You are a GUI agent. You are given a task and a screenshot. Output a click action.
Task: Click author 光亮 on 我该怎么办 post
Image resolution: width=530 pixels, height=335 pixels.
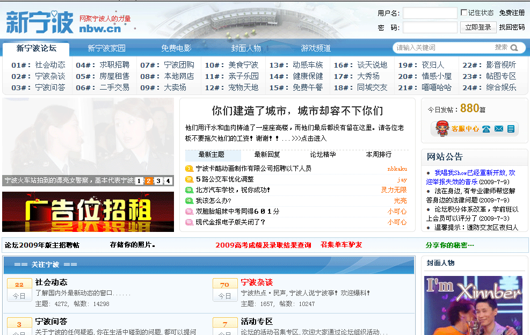click(400, 201)
